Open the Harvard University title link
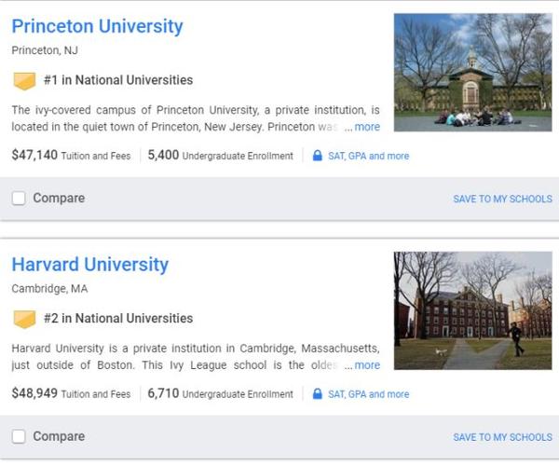 pos(90,265)
